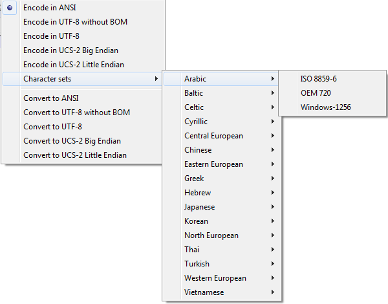388x304 pixels.
Task: Click Encode in UCS-2 Big Endian
Action: tap(70, 50)
